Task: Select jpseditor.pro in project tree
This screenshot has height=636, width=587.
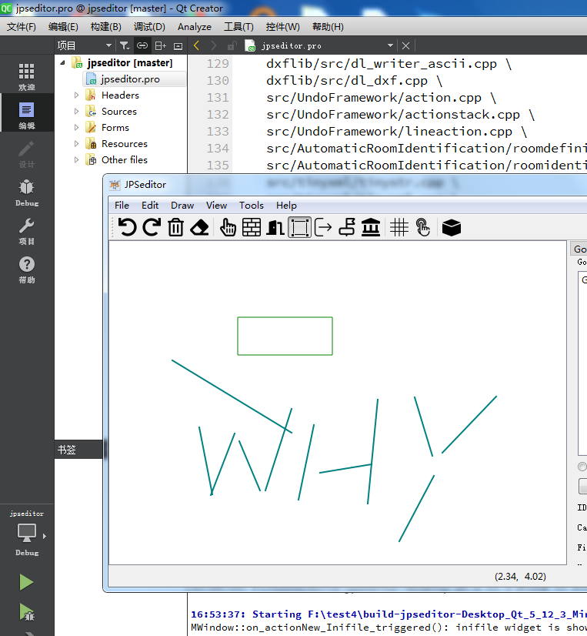Action: click(130, 79)
